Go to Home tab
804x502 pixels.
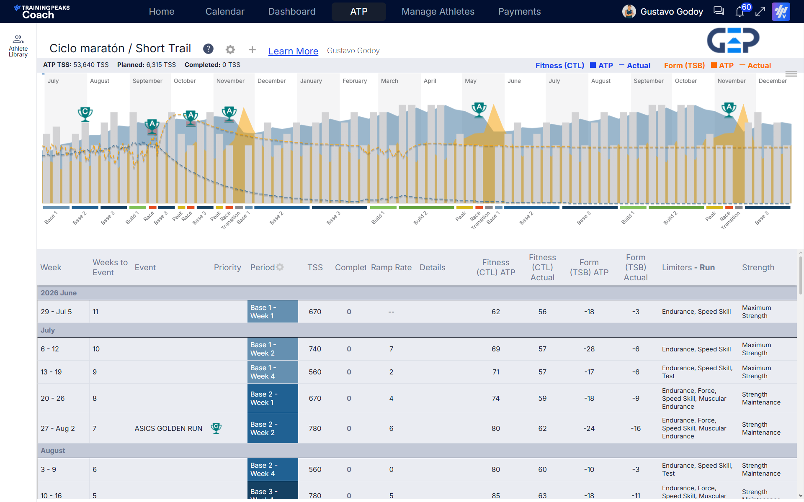pos(161,12)
